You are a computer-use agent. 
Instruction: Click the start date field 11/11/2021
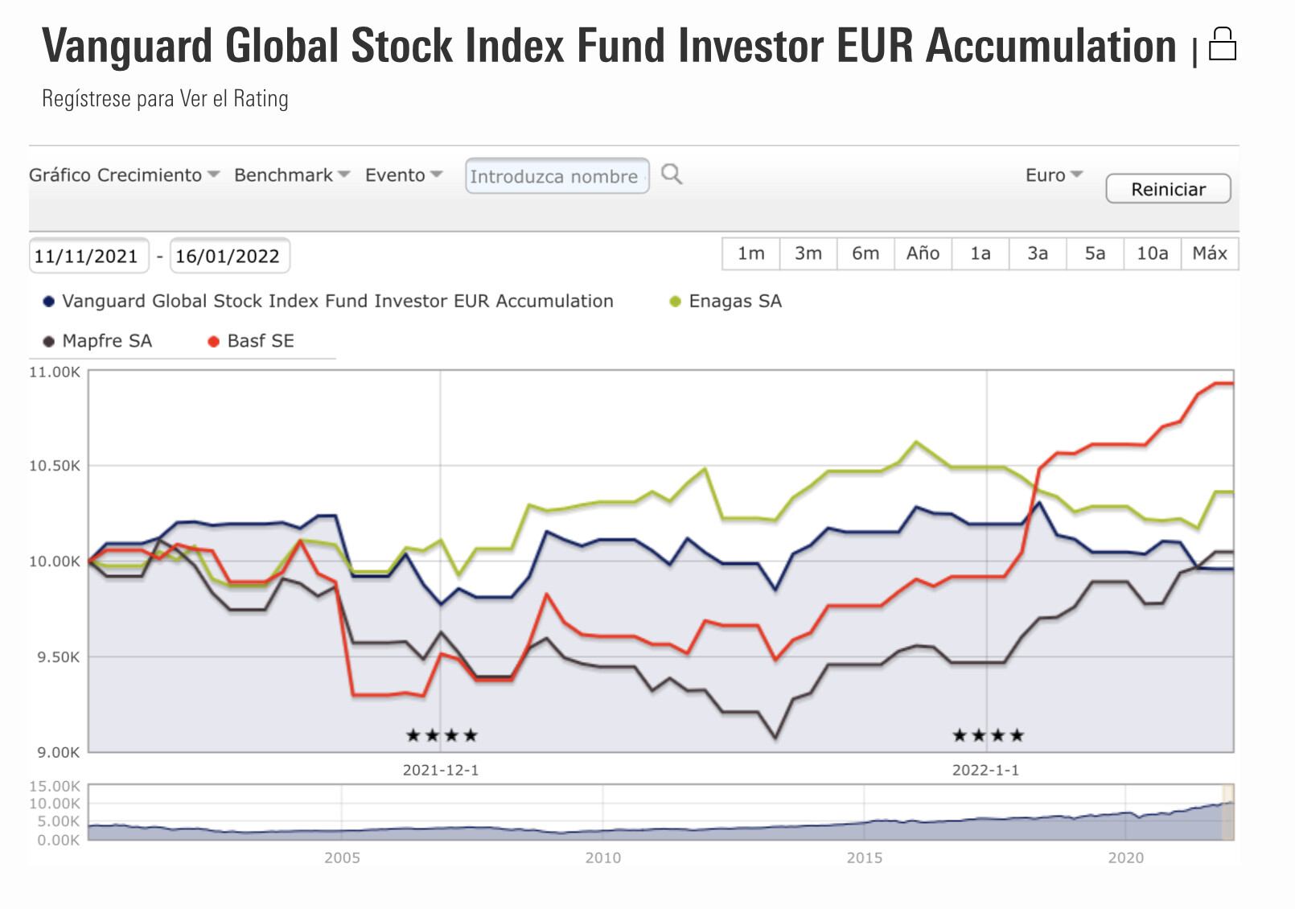(x=88, y=257)
